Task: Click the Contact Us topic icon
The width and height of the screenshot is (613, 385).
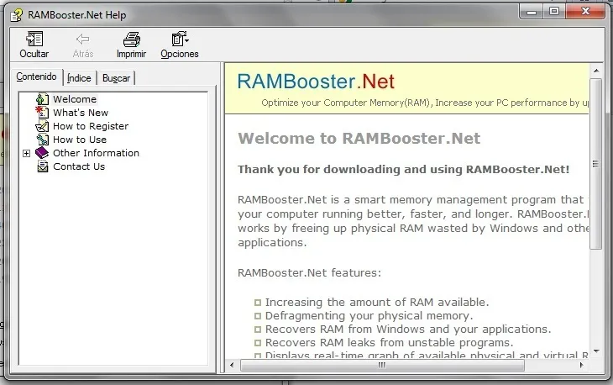Action: coord(42,166)
